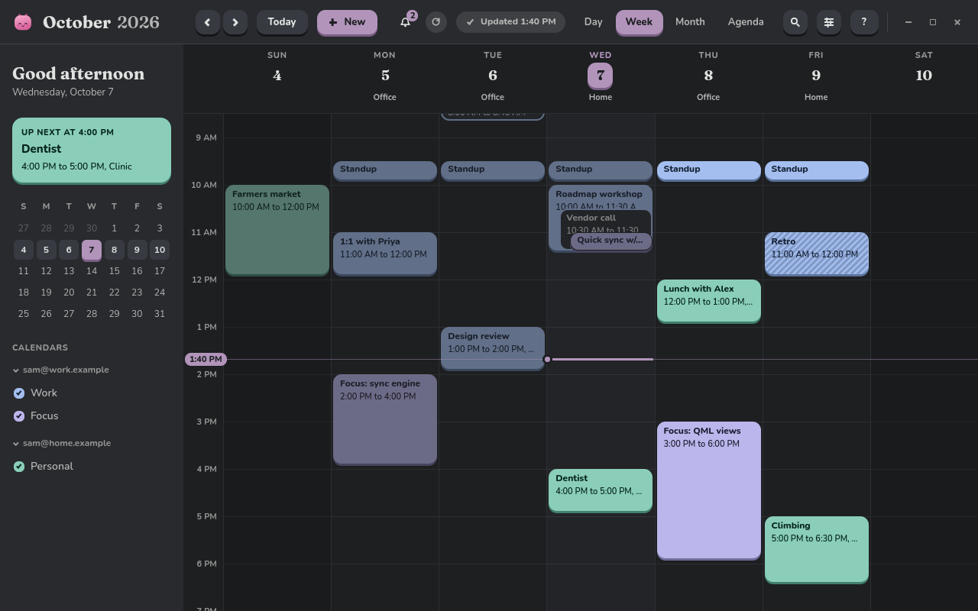Viewport: 978px width, 611px height.
Task: Switch to Month view
Action: [x=690, y=22]
